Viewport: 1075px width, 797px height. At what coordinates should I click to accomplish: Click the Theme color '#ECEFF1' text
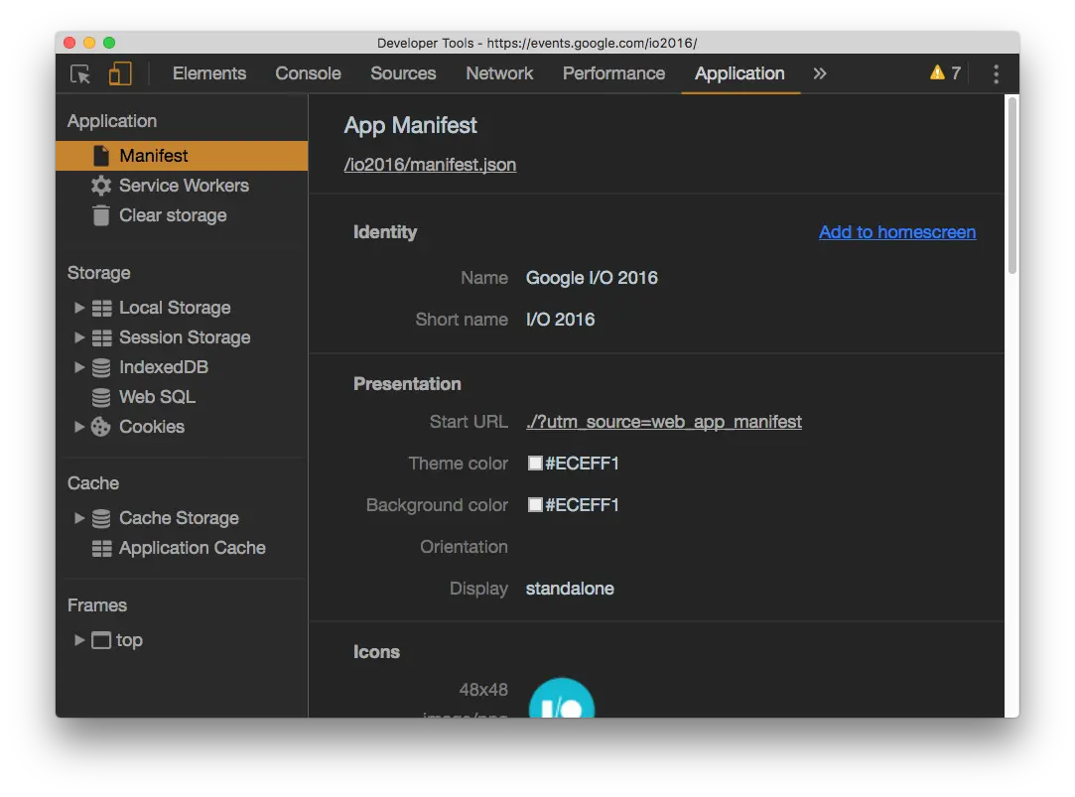[582, 464]
